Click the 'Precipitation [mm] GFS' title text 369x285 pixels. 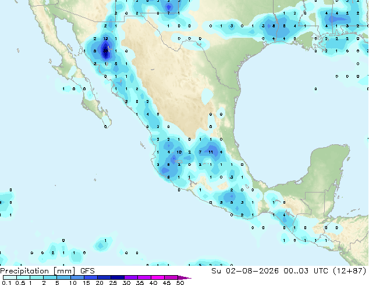47,271
